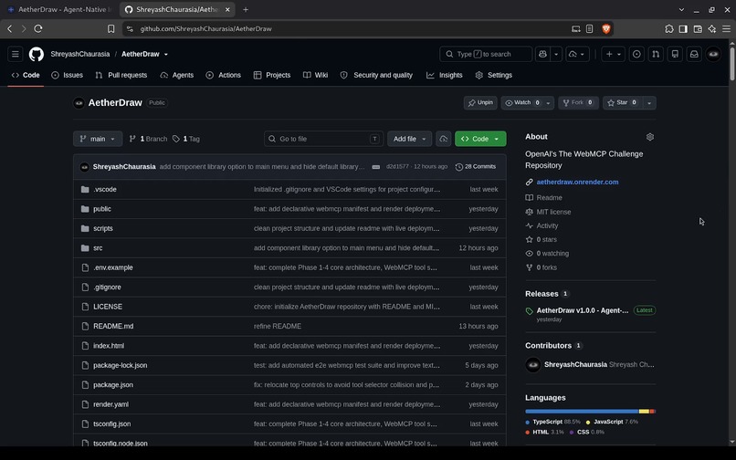Screen dimensions: 736x460
Task: Open the browser tab list chevron
Action: [681, 9]
